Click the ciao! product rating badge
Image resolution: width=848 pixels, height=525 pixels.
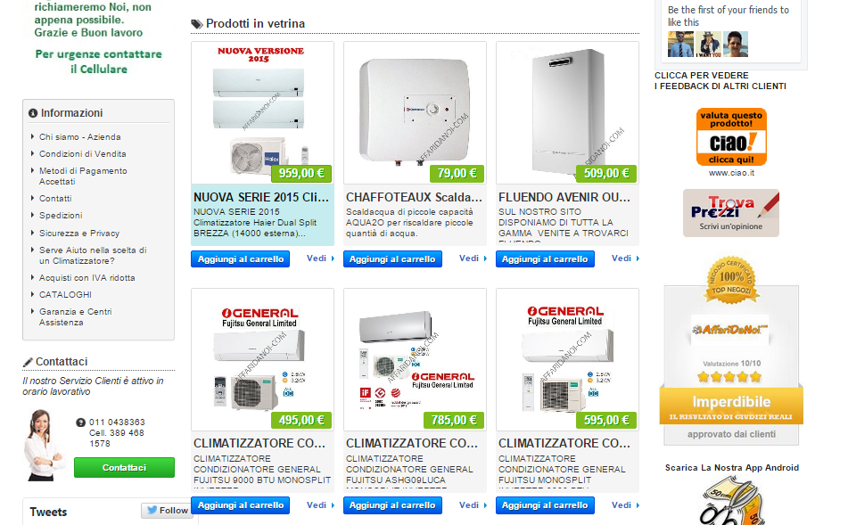pos(731,137)
